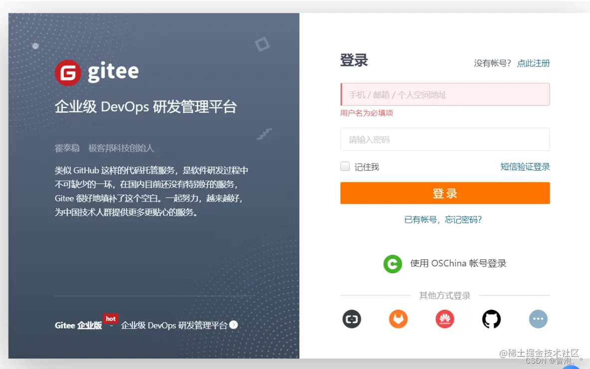The height and width of the screenshot is (369, 590).
Task: Click the Gitee red G logo
Action: tap(68, 73)
